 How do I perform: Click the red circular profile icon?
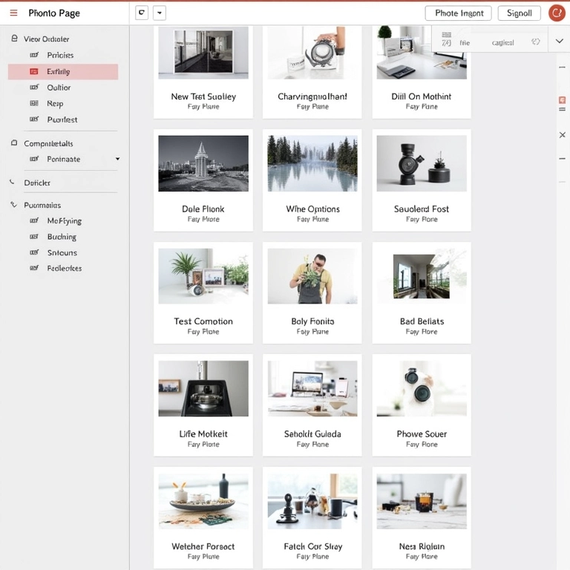[557, 13]
